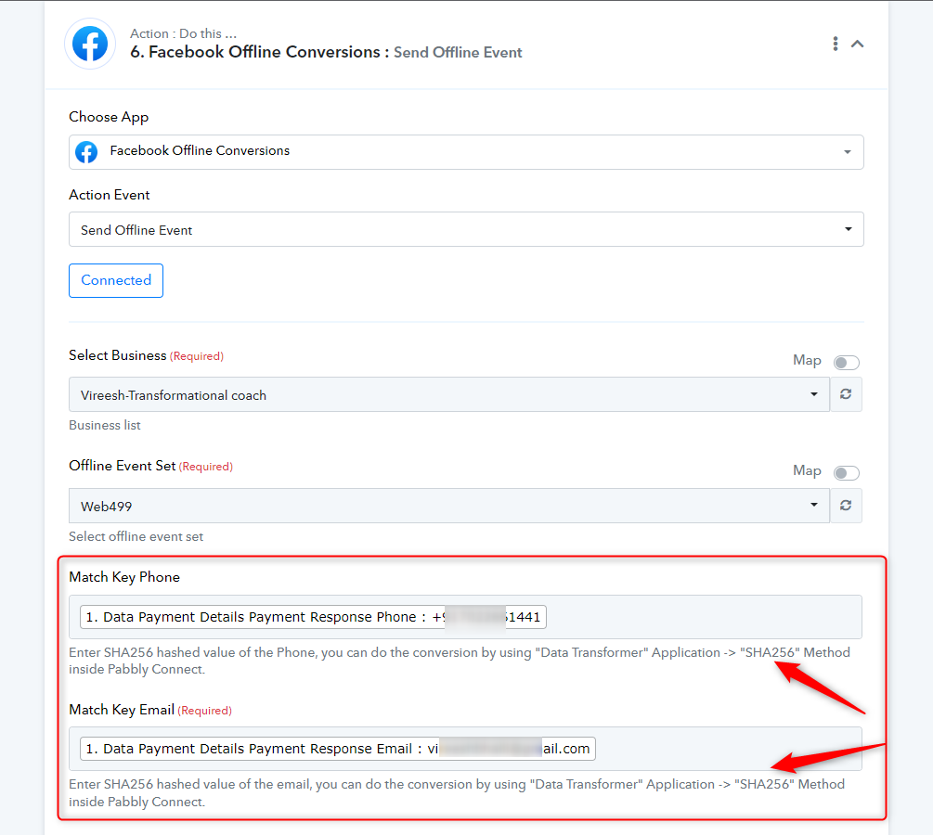The height and width of the screenshot is (835, 933).
Task: Select the mapped Payment Response Email tag
Action: (337, 749)
